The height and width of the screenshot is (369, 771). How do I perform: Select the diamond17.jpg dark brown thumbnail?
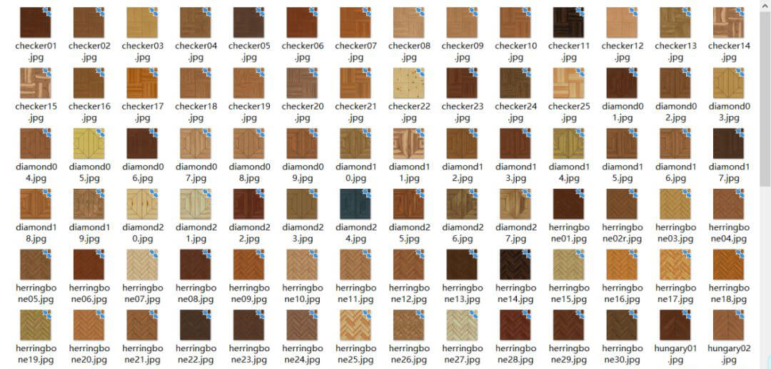point(728,143)
